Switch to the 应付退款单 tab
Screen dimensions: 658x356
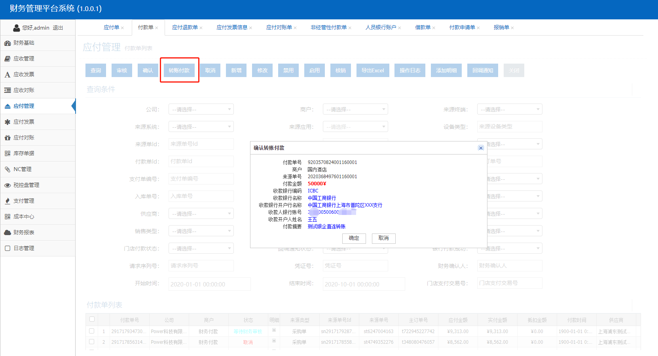(185, 28)
